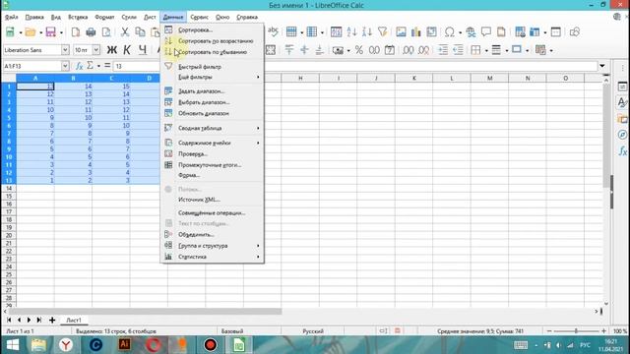Toggle Underline (Ч) formatting
Screen dimensions: 630x354
[x=142, y=50]
